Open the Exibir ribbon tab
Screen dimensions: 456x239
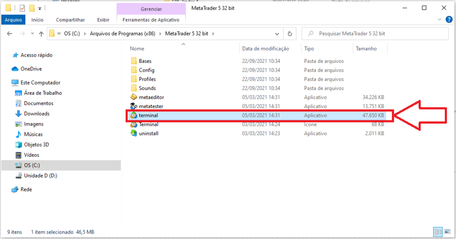pos(103,20)
